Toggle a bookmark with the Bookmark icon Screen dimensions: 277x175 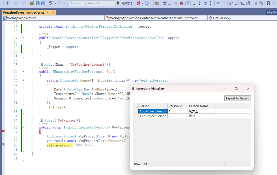[268, 3]
